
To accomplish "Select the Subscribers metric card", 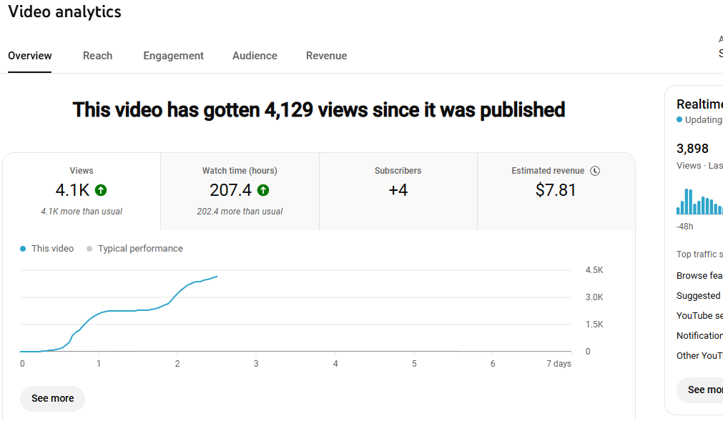I will click(x=398, y=191).
